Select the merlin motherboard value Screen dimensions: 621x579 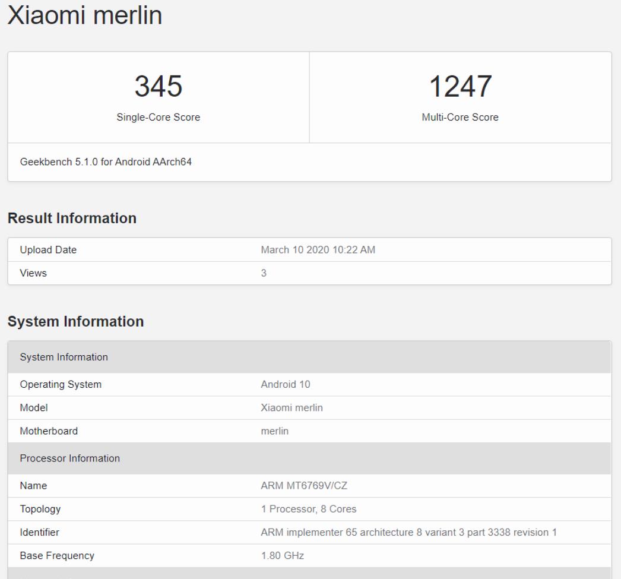275,431
